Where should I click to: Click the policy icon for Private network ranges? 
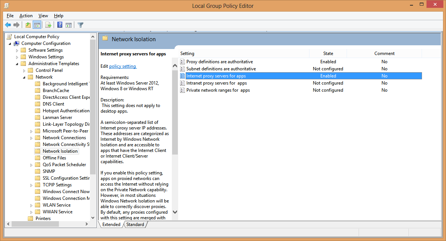point(183,90)
